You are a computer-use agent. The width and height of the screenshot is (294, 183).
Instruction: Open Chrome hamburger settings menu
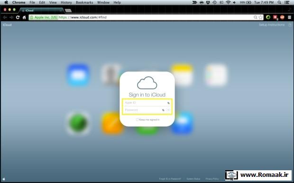290,17
